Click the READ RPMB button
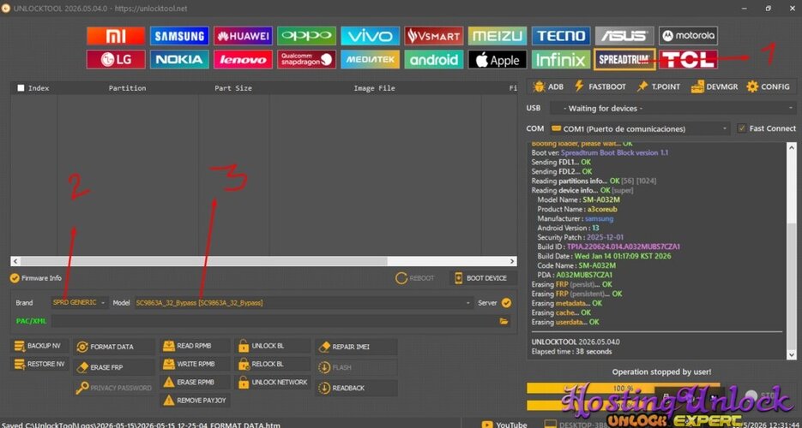Screen dimensions: 802x428 pyautogui.click(x=195, y=346)
